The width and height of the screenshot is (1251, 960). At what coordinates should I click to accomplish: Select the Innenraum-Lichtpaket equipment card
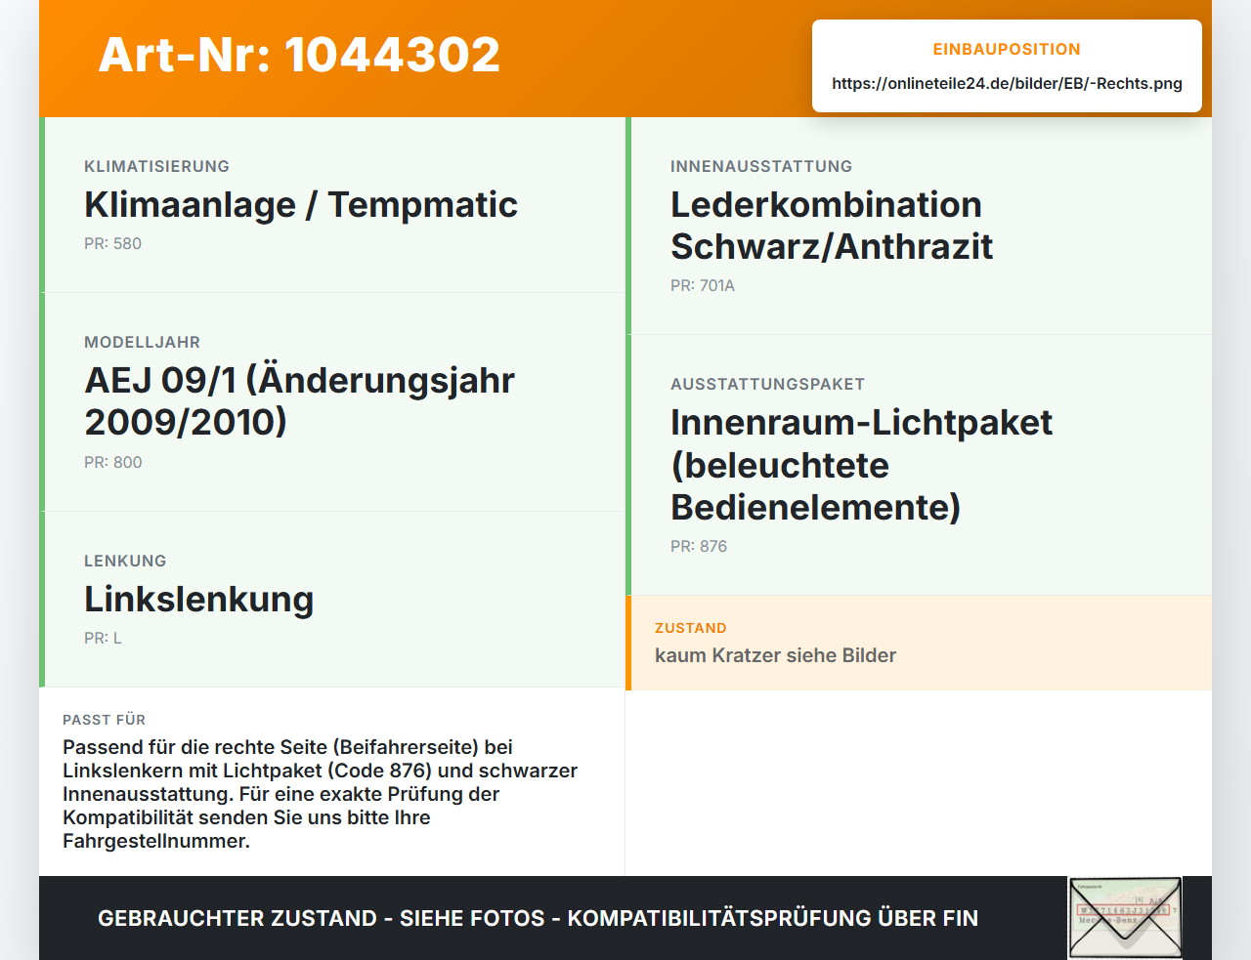[919, 465]
